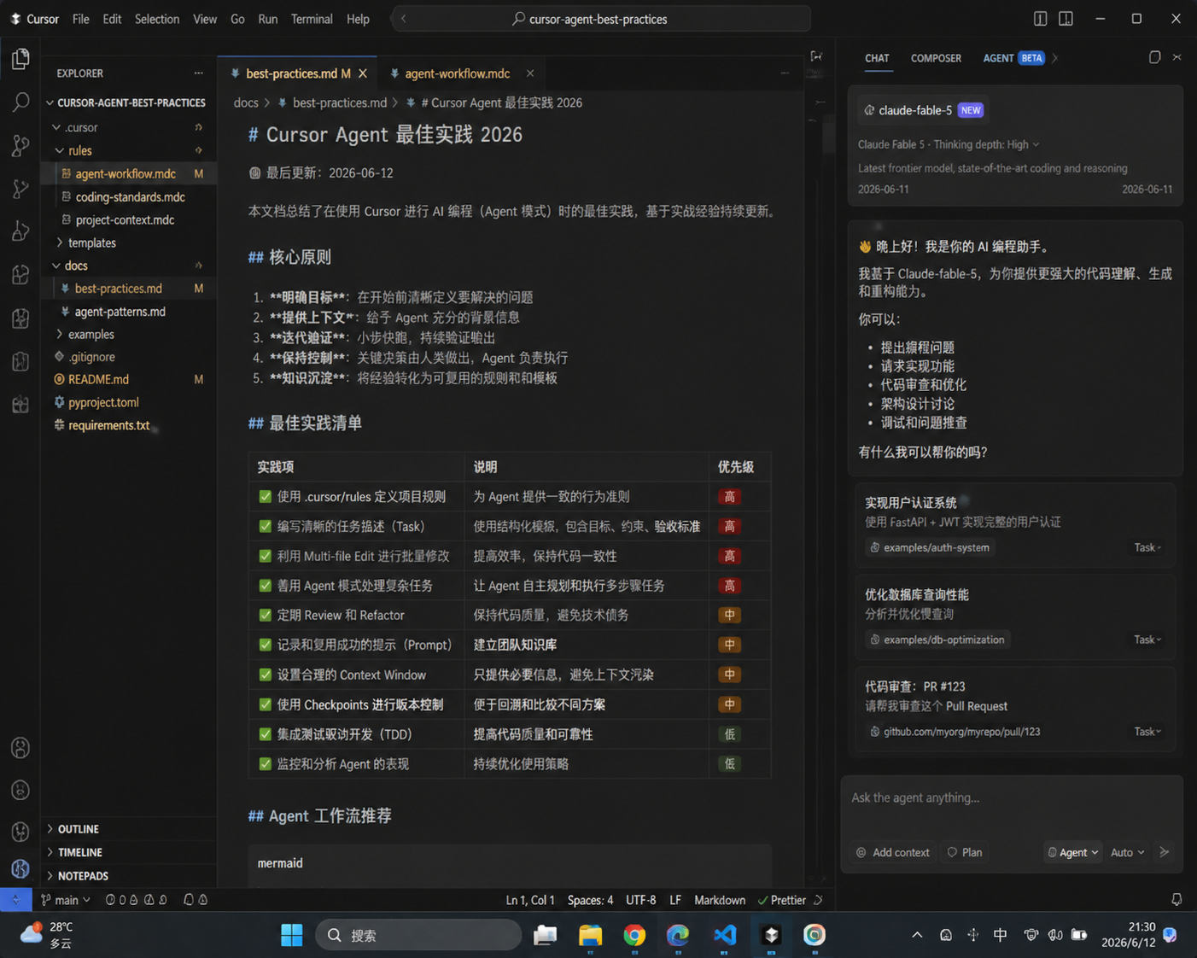Open File Explorer folder icon in the taskbar
This screenshot has height=958, width=1197.
pos(590,935)
